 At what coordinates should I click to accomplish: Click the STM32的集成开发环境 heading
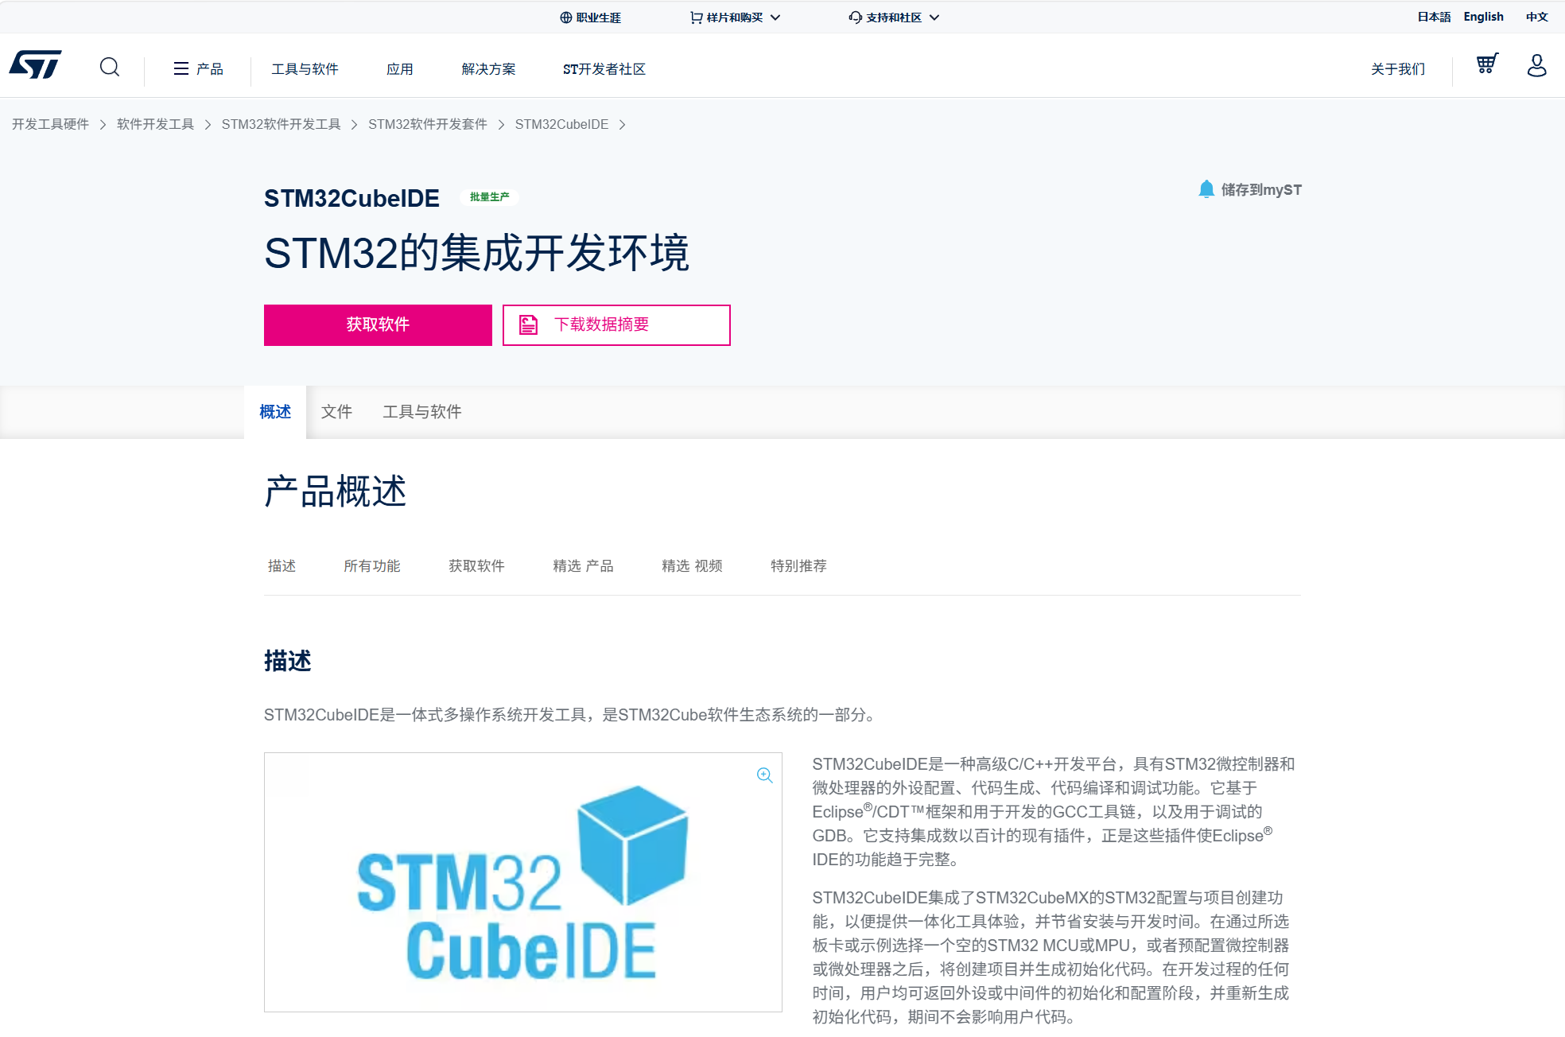point(476,254)
